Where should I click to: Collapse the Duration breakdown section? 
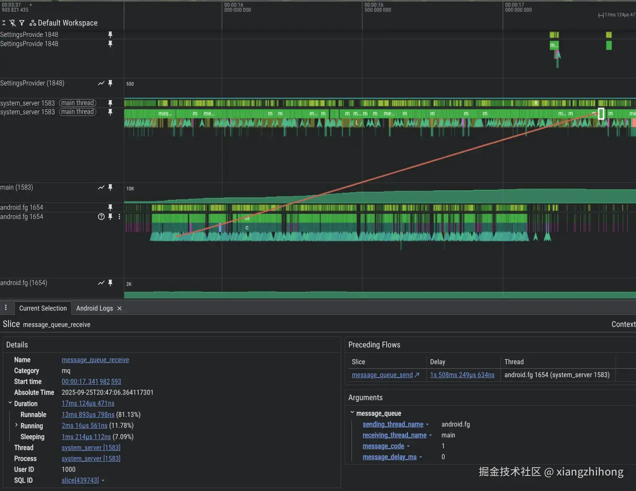10,403
